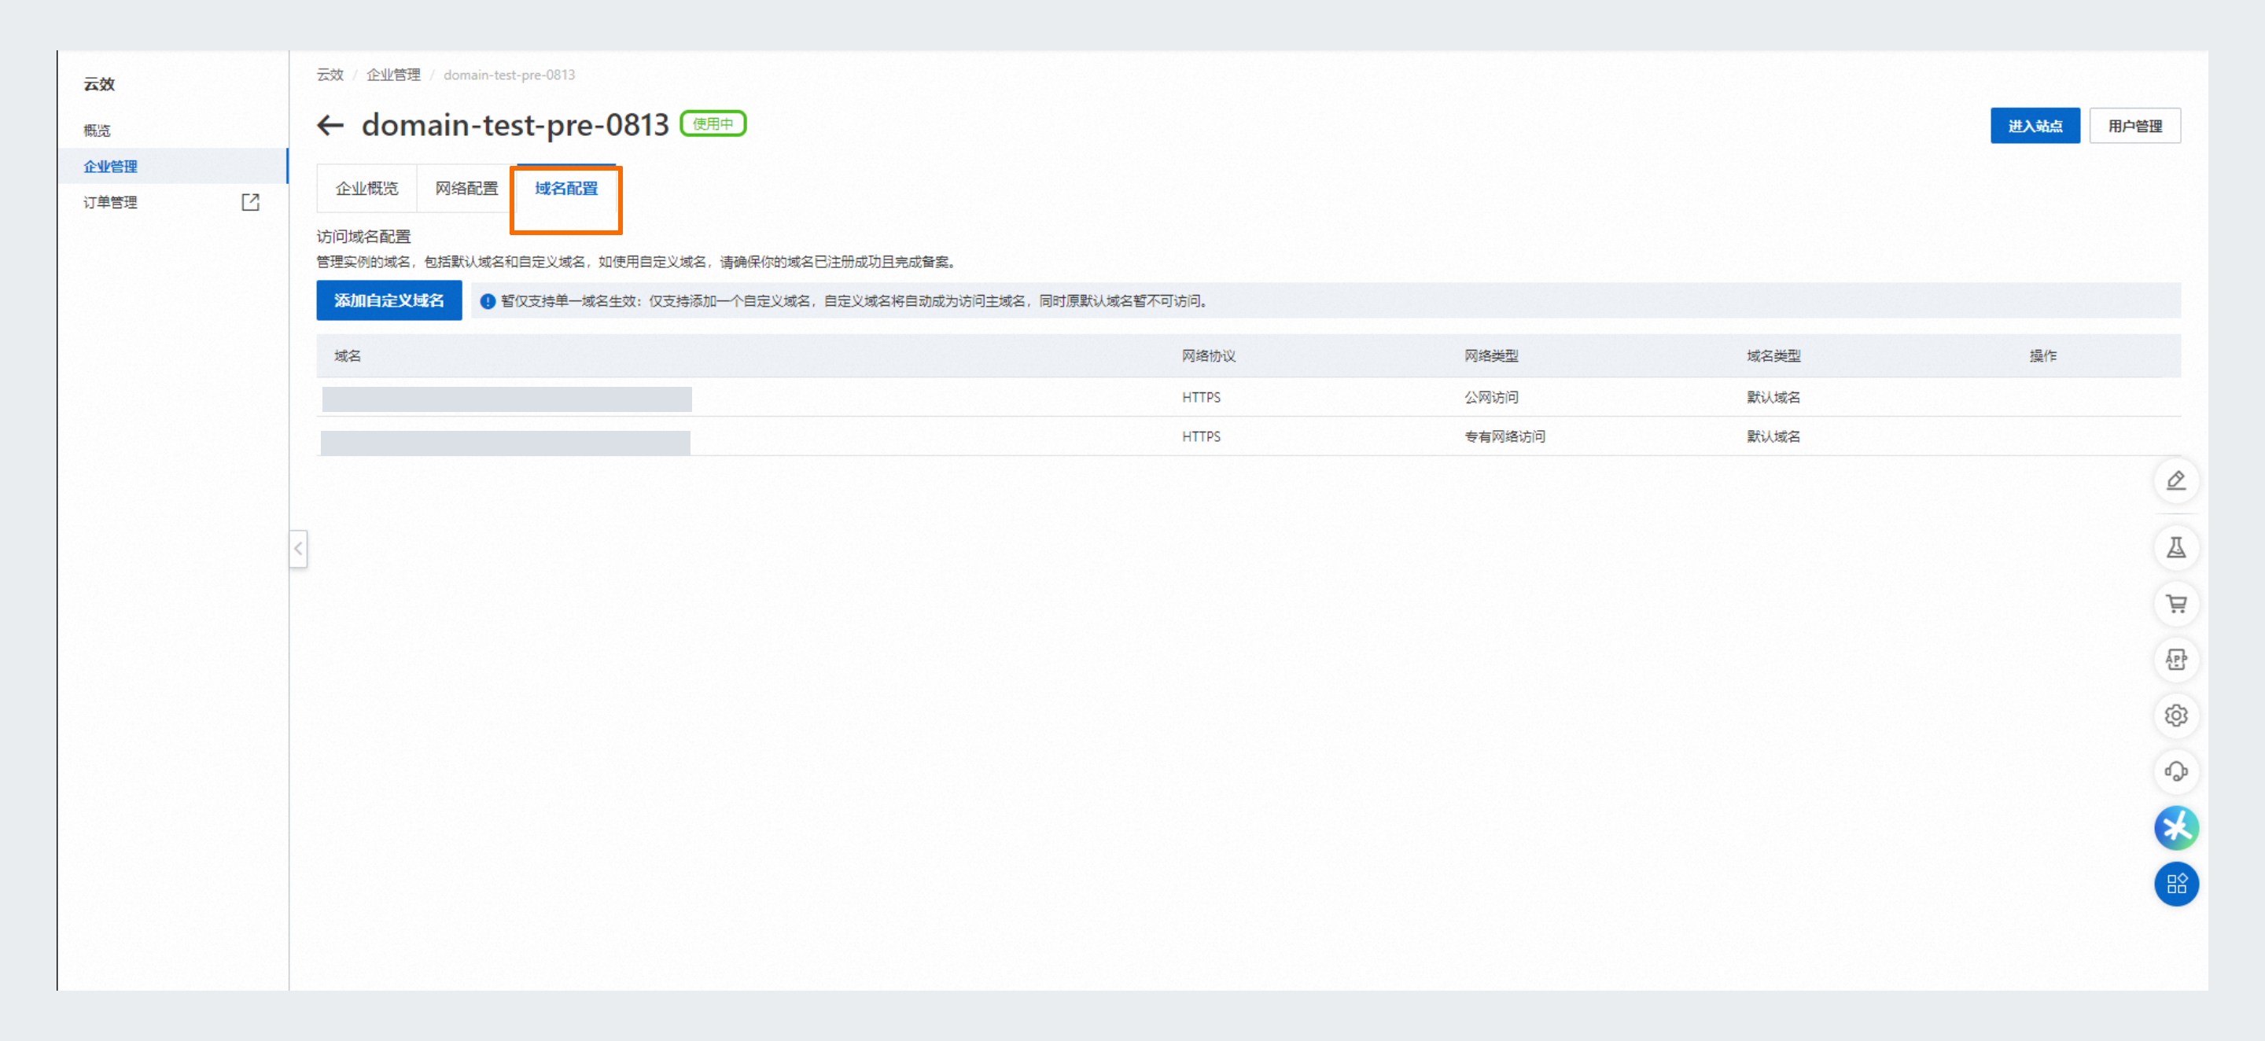
Task: Go back using the left arrow icon
Action: tap(330, 126)
